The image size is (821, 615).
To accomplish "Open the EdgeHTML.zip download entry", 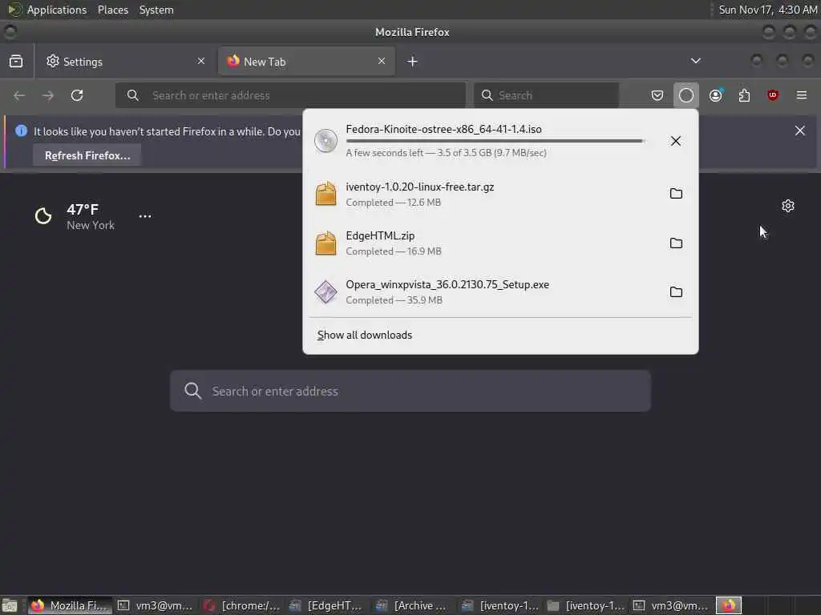I will pyautogui.click(x=487, y=243).
